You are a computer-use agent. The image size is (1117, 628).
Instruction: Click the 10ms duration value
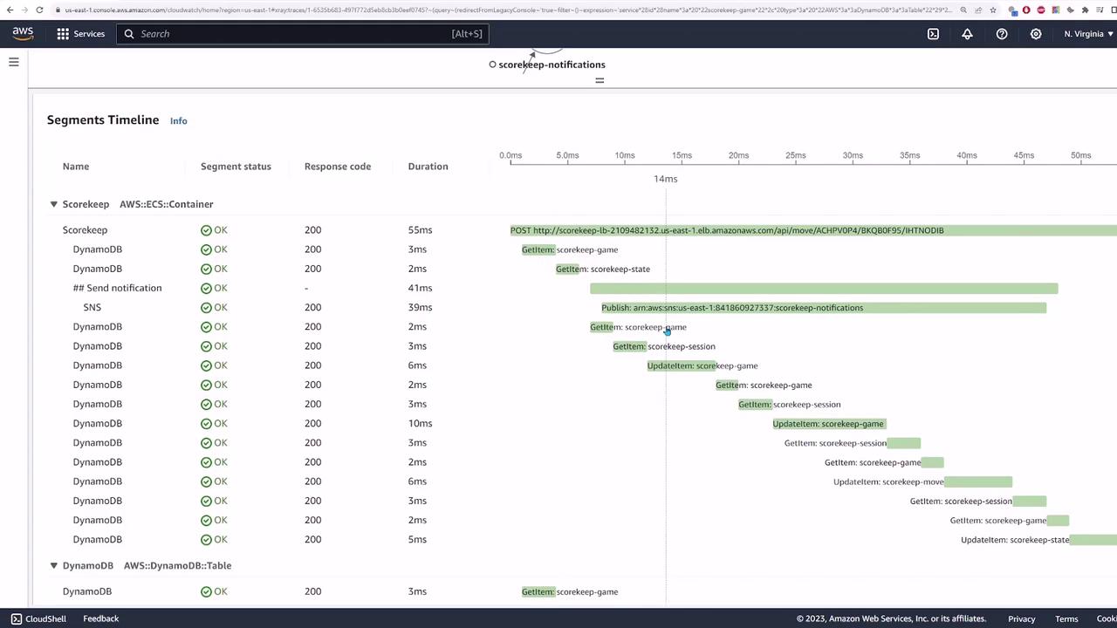[420, 424]
